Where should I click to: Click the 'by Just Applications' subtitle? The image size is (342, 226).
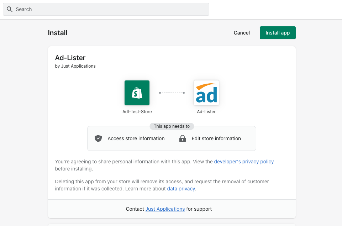(x=75, y=66)
